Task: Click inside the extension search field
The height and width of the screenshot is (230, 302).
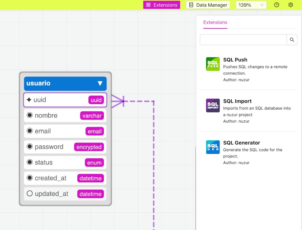Action: coord(243,40)
